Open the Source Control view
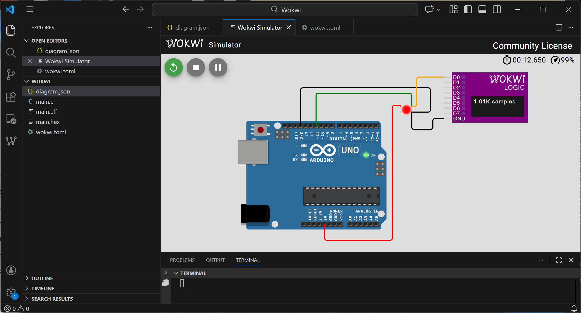The image size is (581, 313). coord(11,75)
